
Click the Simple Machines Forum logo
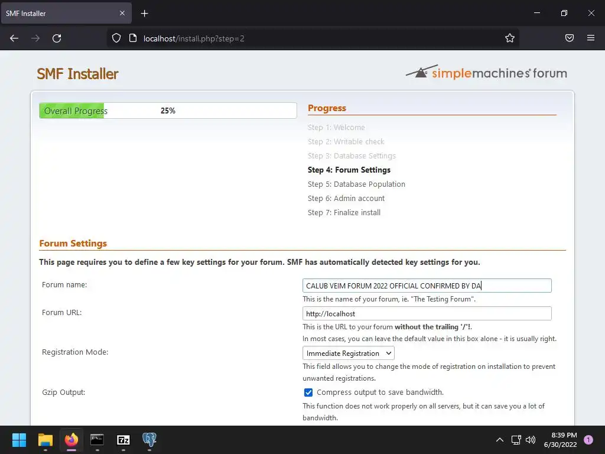coord(486,72)
